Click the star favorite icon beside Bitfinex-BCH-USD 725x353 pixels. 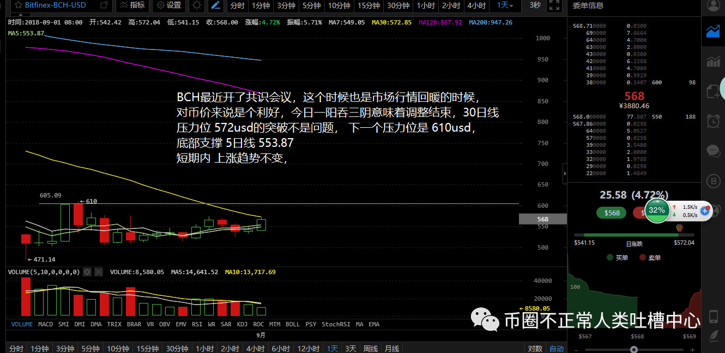point(17,5)
